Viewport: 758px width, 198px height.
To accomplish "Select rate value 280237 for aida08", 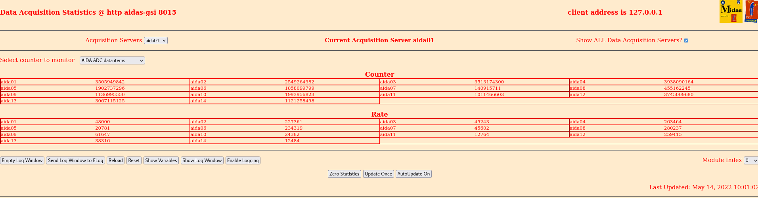I will [673, 128].
